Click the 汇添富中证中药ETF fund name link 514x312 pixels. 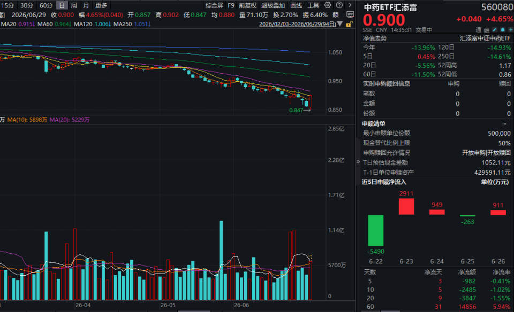[x=485, y=38]
